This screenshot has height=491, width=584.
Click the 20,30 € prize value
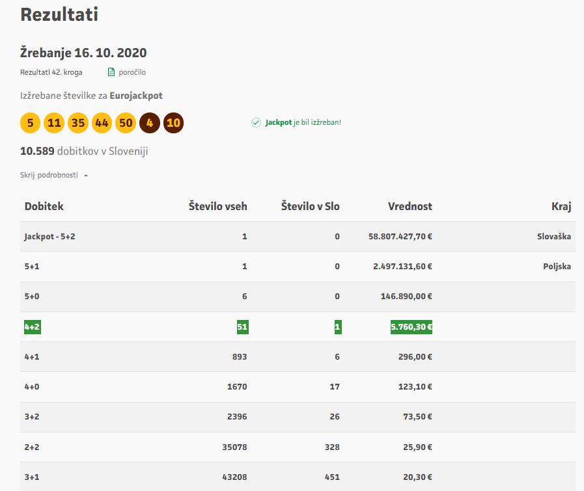click(x=417, y=477)
